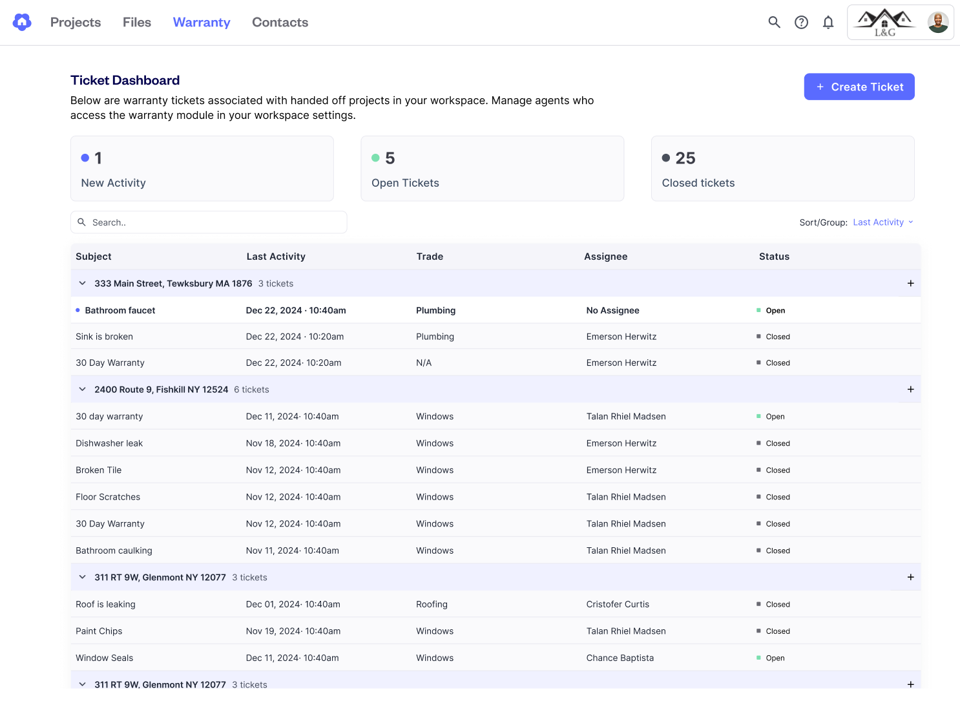Click the app home logo icon
The width and height of the screenshot is (960, 703).
click(x=22, y=22)
